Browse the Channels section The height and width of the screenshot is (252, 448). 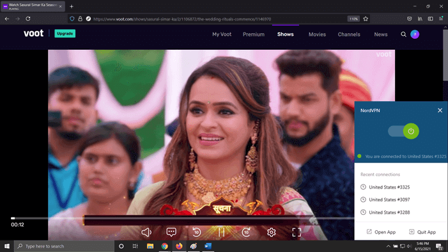[x=349, y=35]
